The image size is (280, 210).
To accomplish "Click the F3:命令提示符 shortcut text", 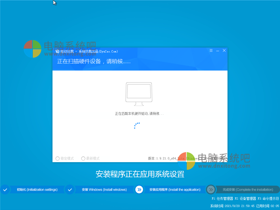I will pyautogui.click(x=268, y=199).
